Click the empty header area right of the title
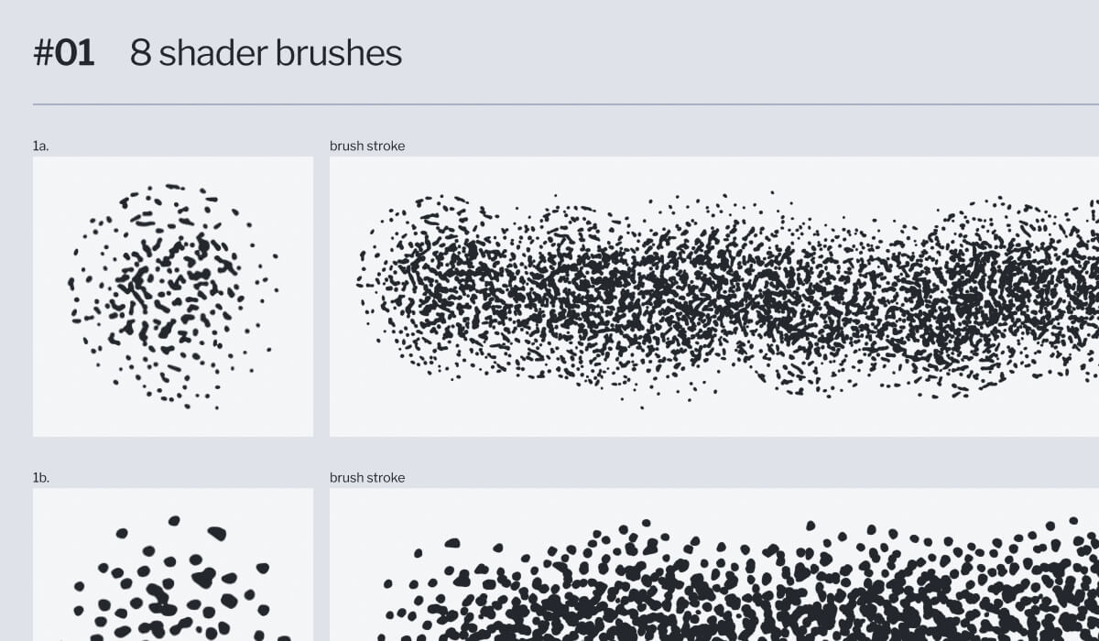This screenshot has width=1099, height=641. (751, 53)
